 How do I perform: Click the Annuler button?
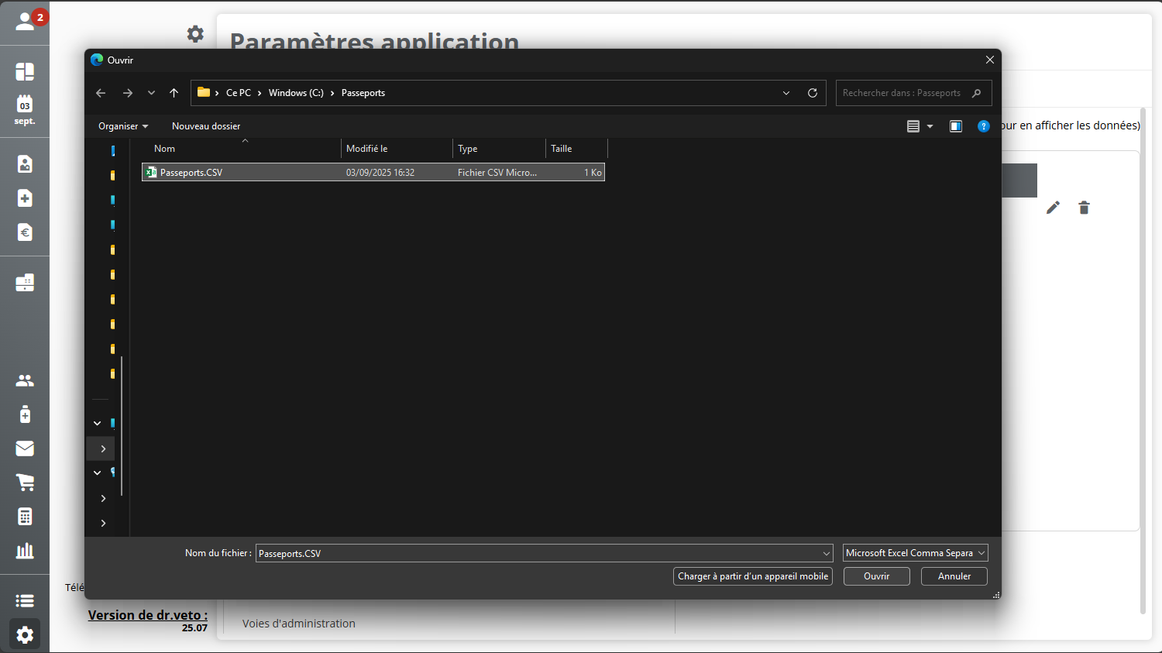coord(954,576)
